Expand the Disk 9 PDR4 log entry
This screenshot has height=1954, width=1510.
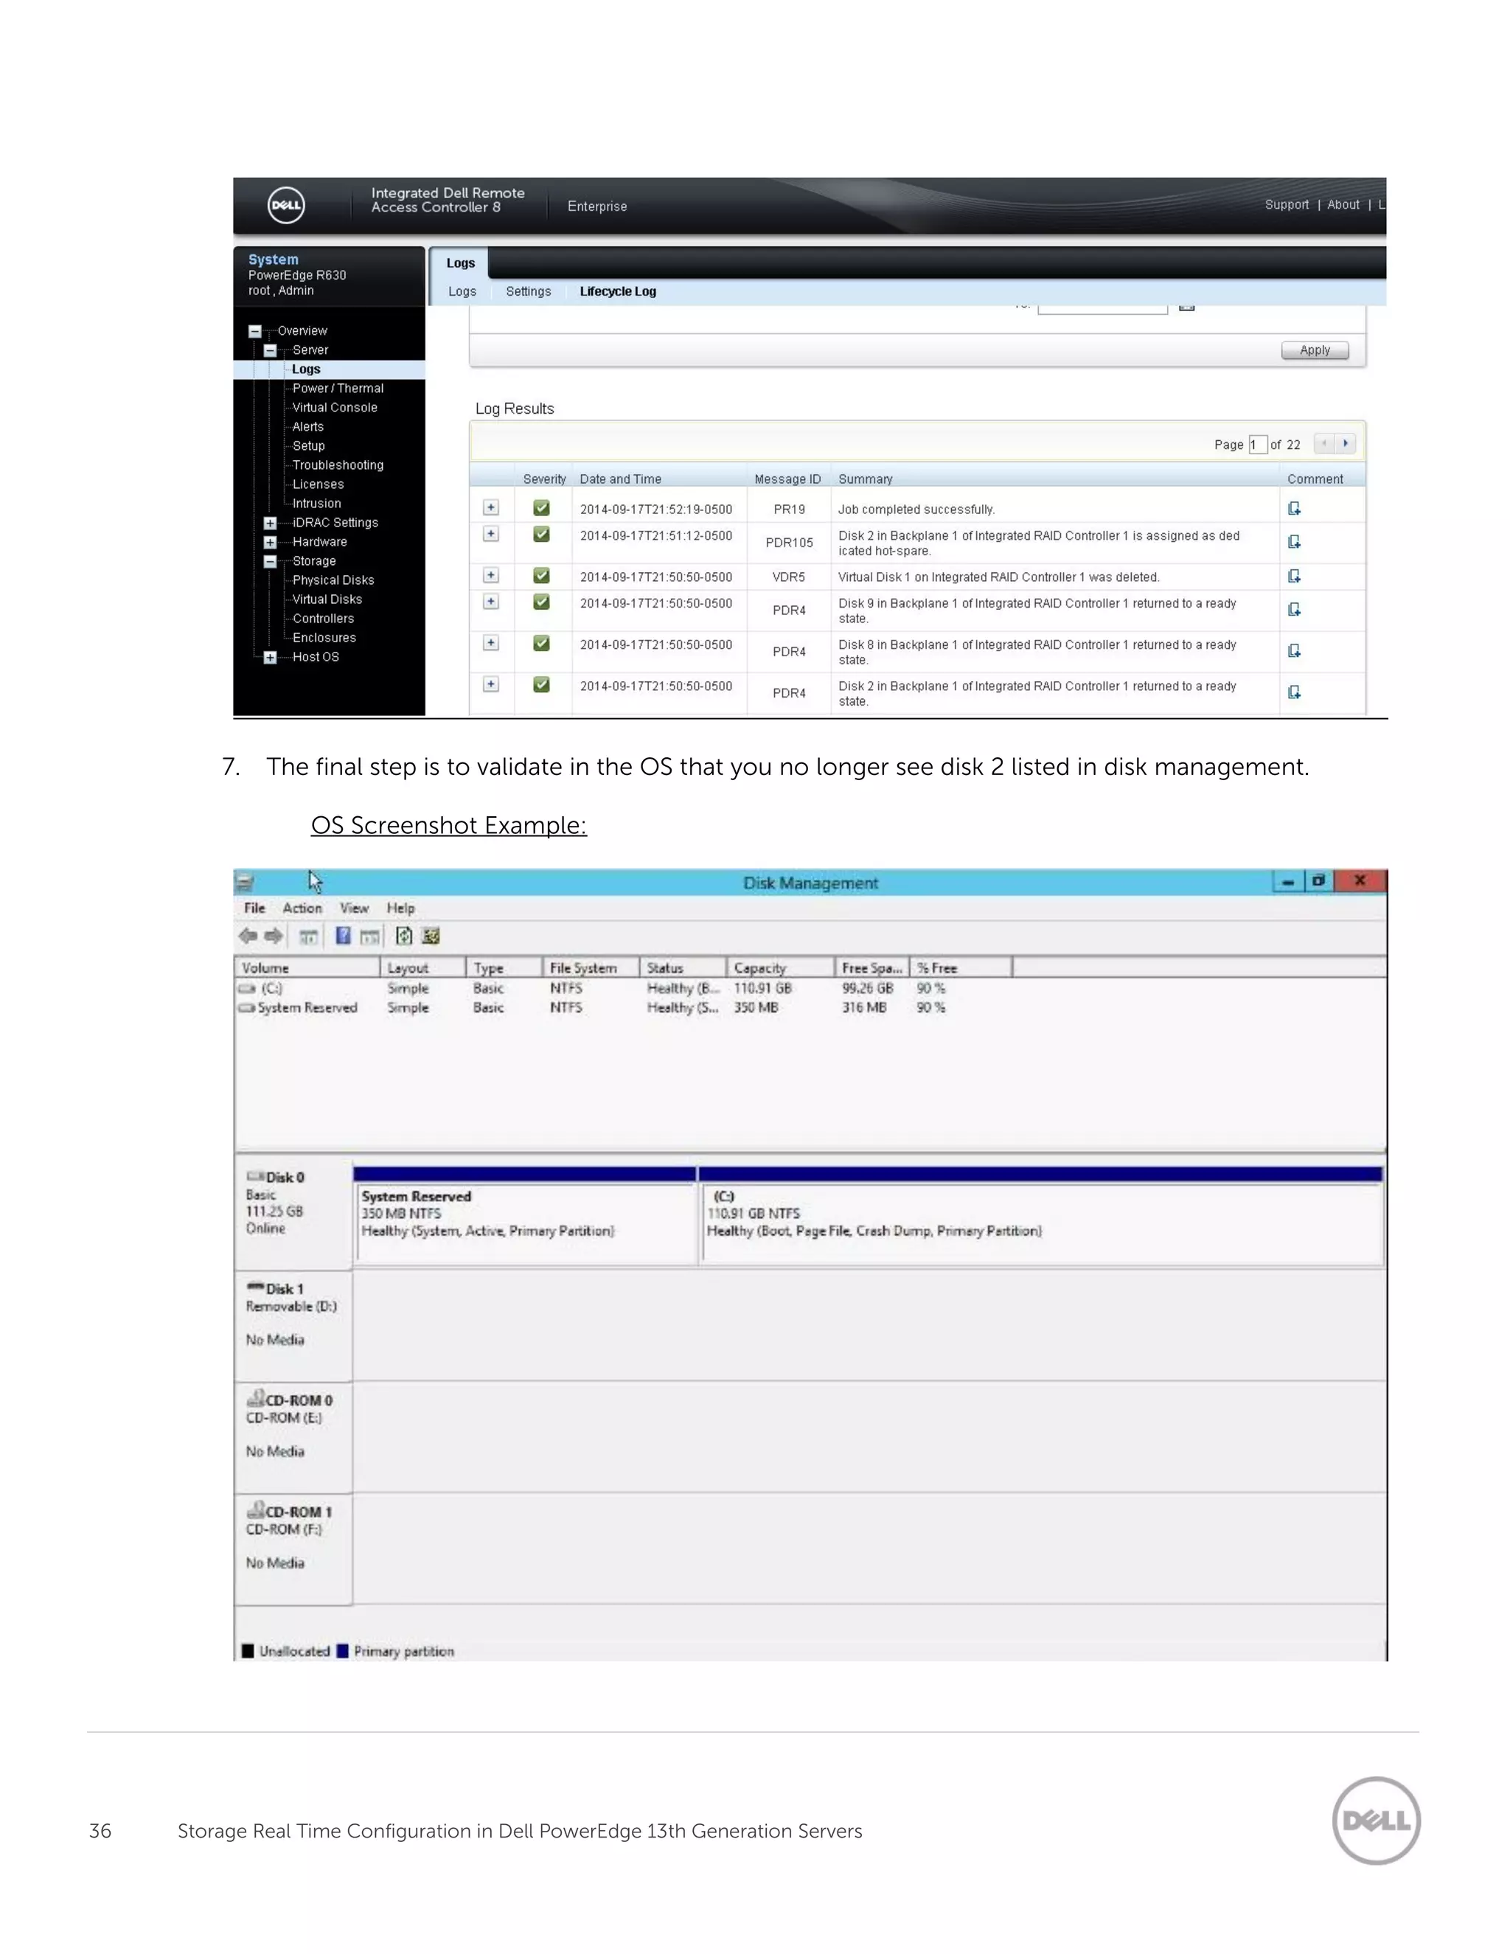point(490,601)
